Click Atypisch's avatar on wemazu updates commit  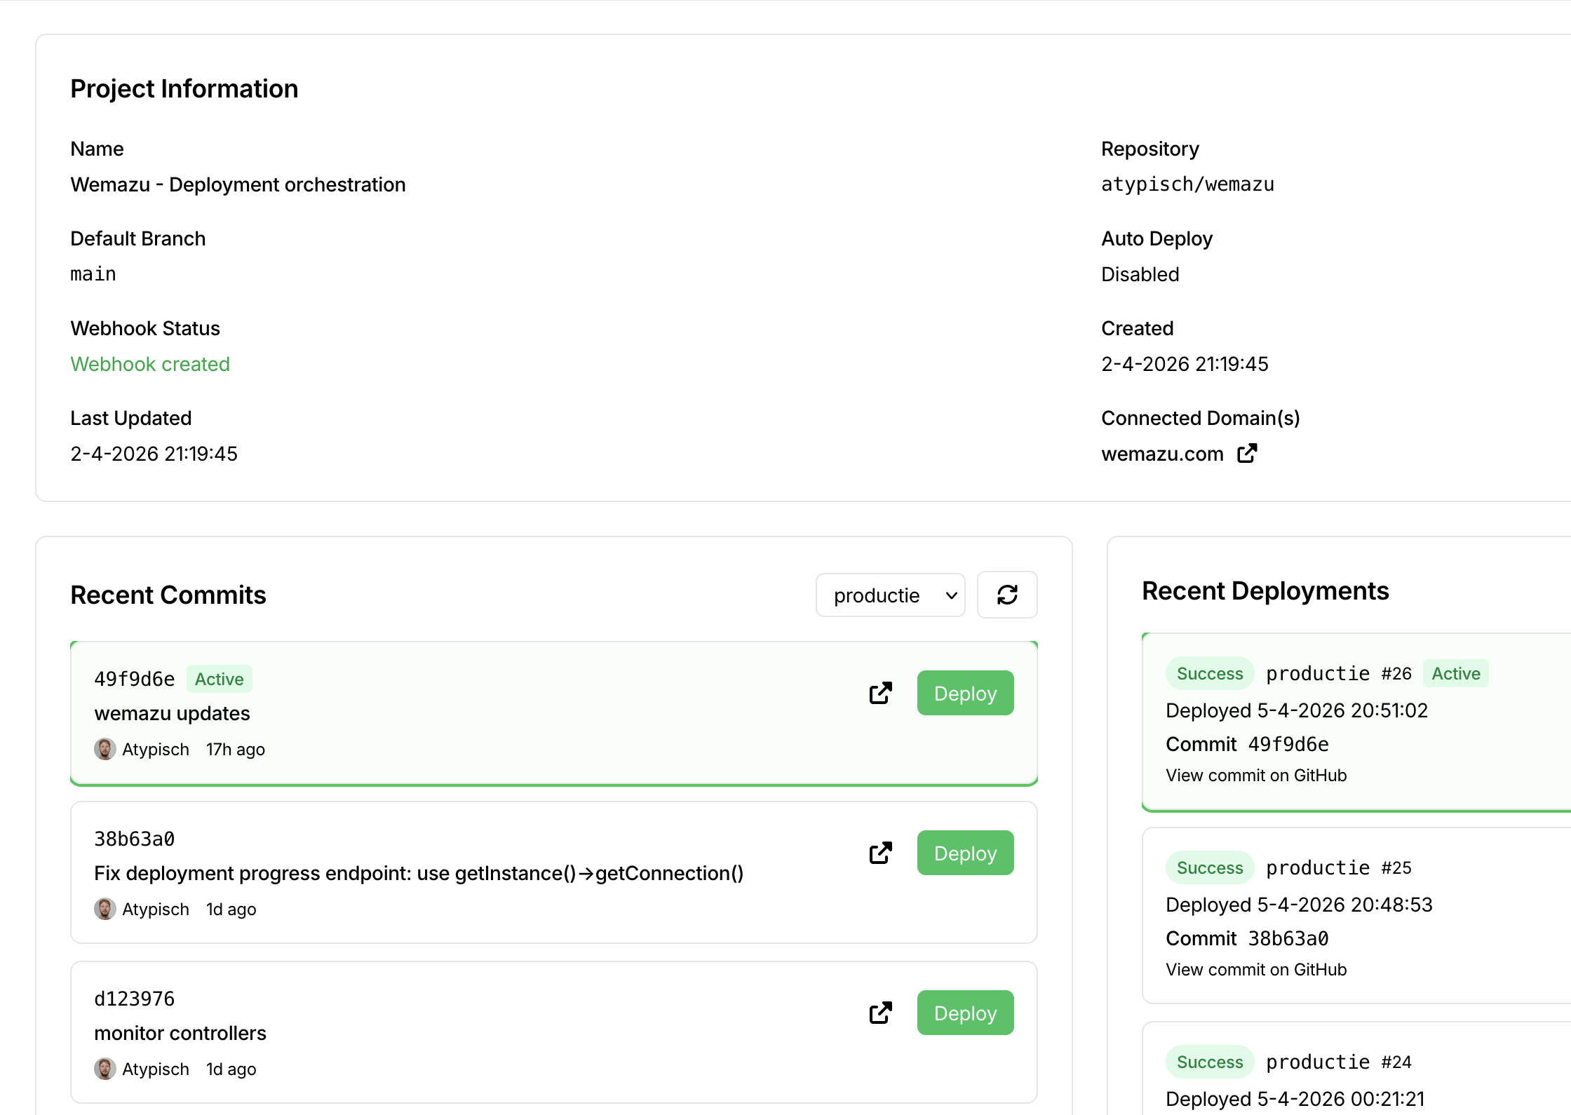pyautogui.click(x=106, y=749)
